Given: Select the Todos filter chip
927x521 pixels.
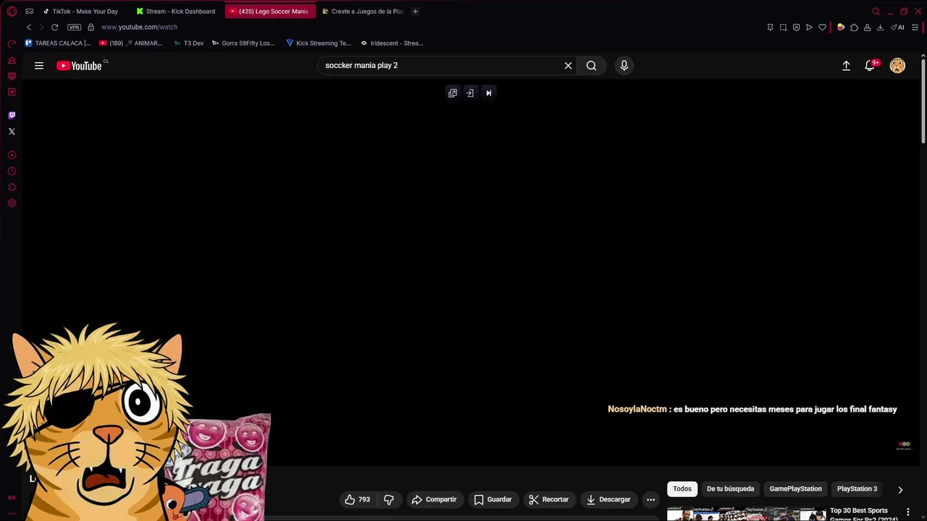Looking at the screenshot, I should [x=682, y=489].
